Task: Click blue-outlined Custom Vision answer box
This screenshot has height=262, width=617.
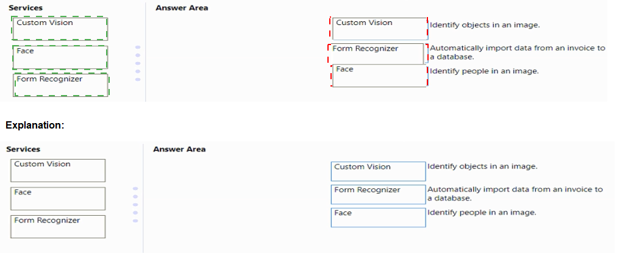Action: click(378, 171)
